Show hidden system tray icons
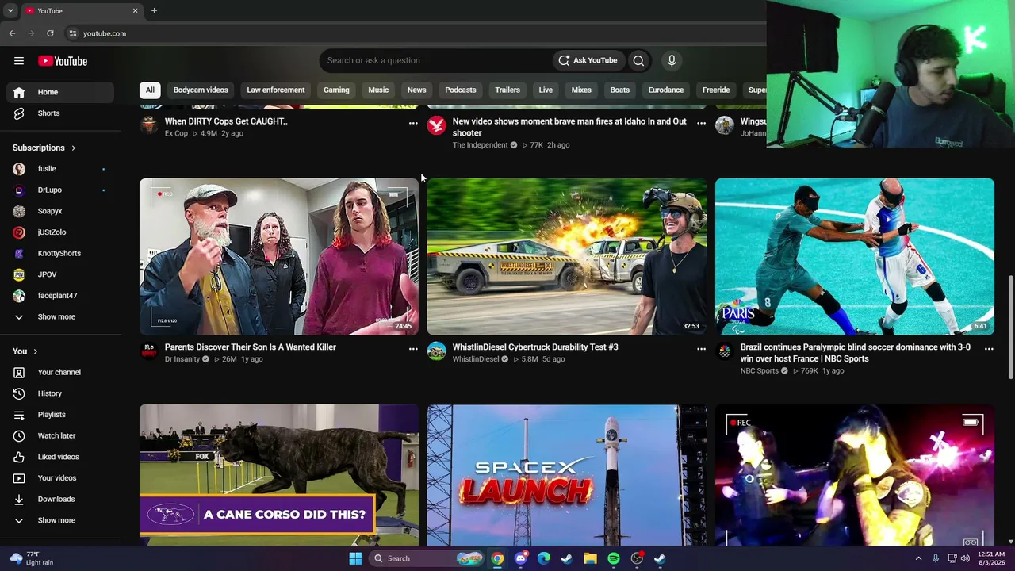This screenshot has height=571, width=1015. pyautogui.click(x=919, y=558)
